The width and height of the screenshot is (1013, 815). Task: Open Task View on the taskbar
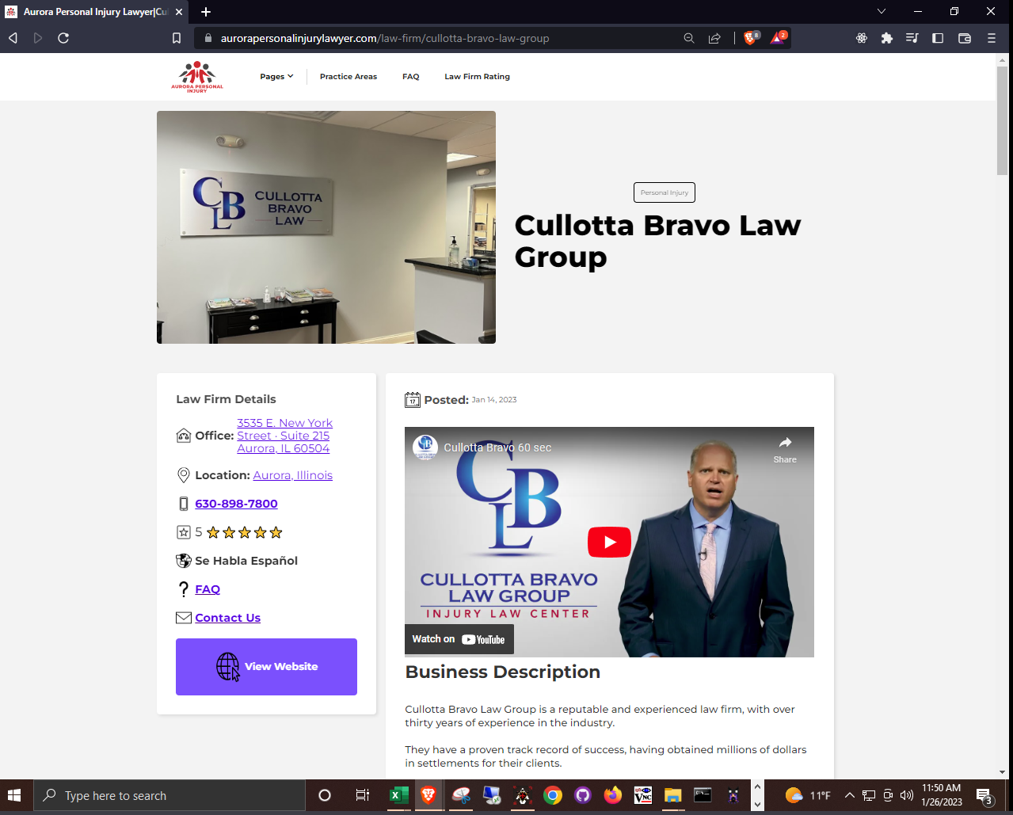(362, 795)
